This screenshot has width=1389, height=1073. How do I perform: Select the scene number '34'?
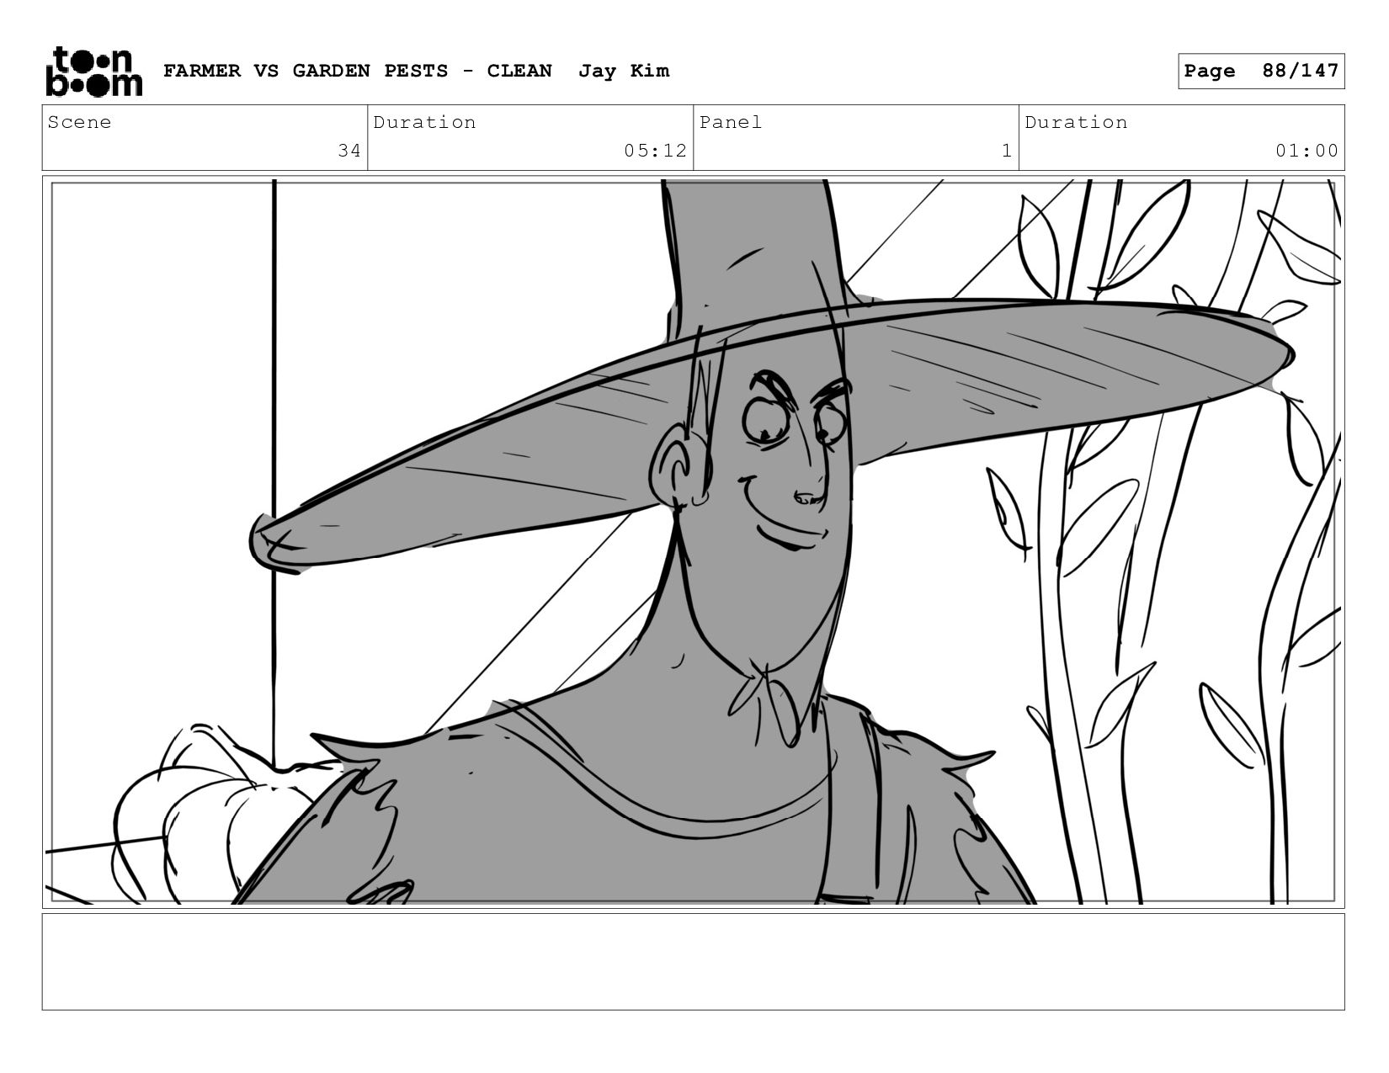click(x=349, y=151)
